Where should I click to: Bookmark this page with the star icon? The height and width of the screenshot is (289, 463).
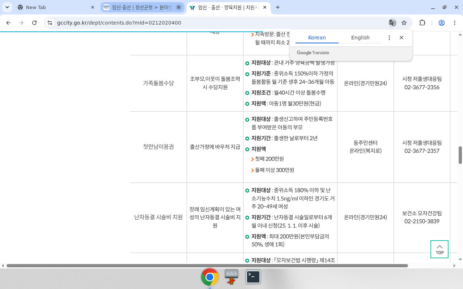click(x=404, y=23)
